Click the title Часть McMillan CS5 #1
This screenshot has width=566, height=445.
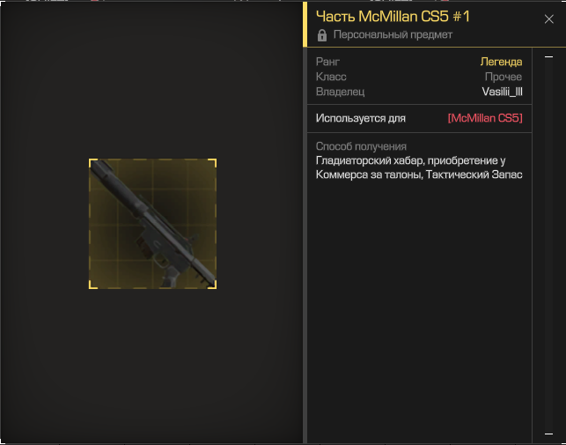(x=393, y=17)
